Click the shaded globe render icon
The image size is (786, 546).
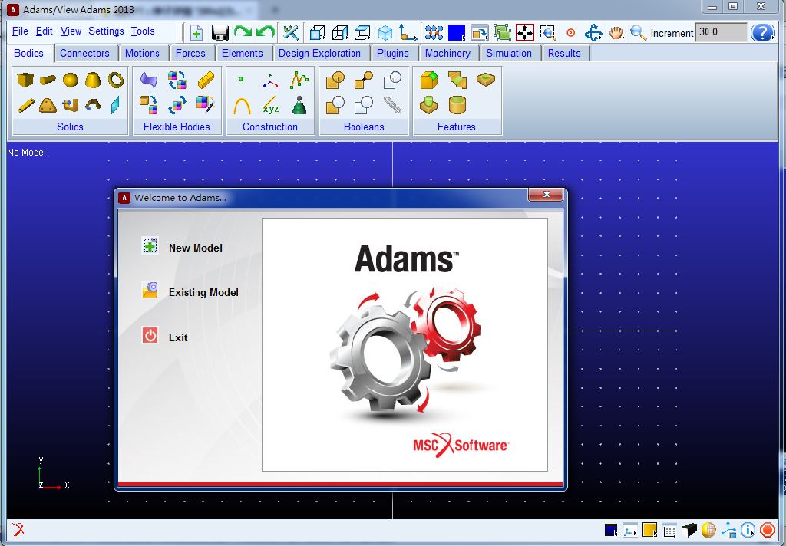click(x=708, y=530)
